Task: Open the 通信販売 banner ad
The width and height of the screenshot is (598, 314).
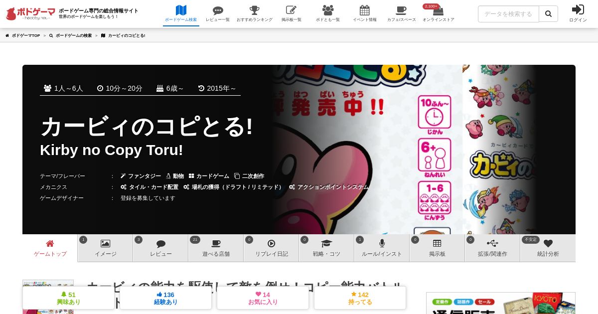Action: pos(501,303)
